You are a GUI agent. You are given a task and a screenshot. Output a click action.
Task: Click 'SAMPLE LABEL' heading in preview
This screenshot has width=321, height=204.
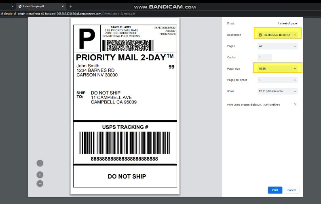coord(121,27)
